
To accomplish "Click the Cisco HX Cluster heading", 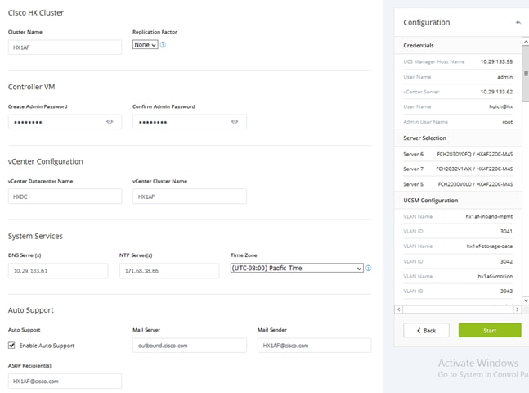I will 36,13.
